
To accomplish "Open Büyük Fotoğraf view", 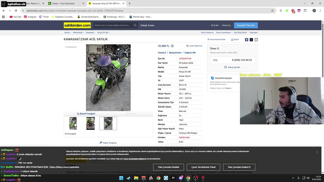I will click(x=86, y=114).
